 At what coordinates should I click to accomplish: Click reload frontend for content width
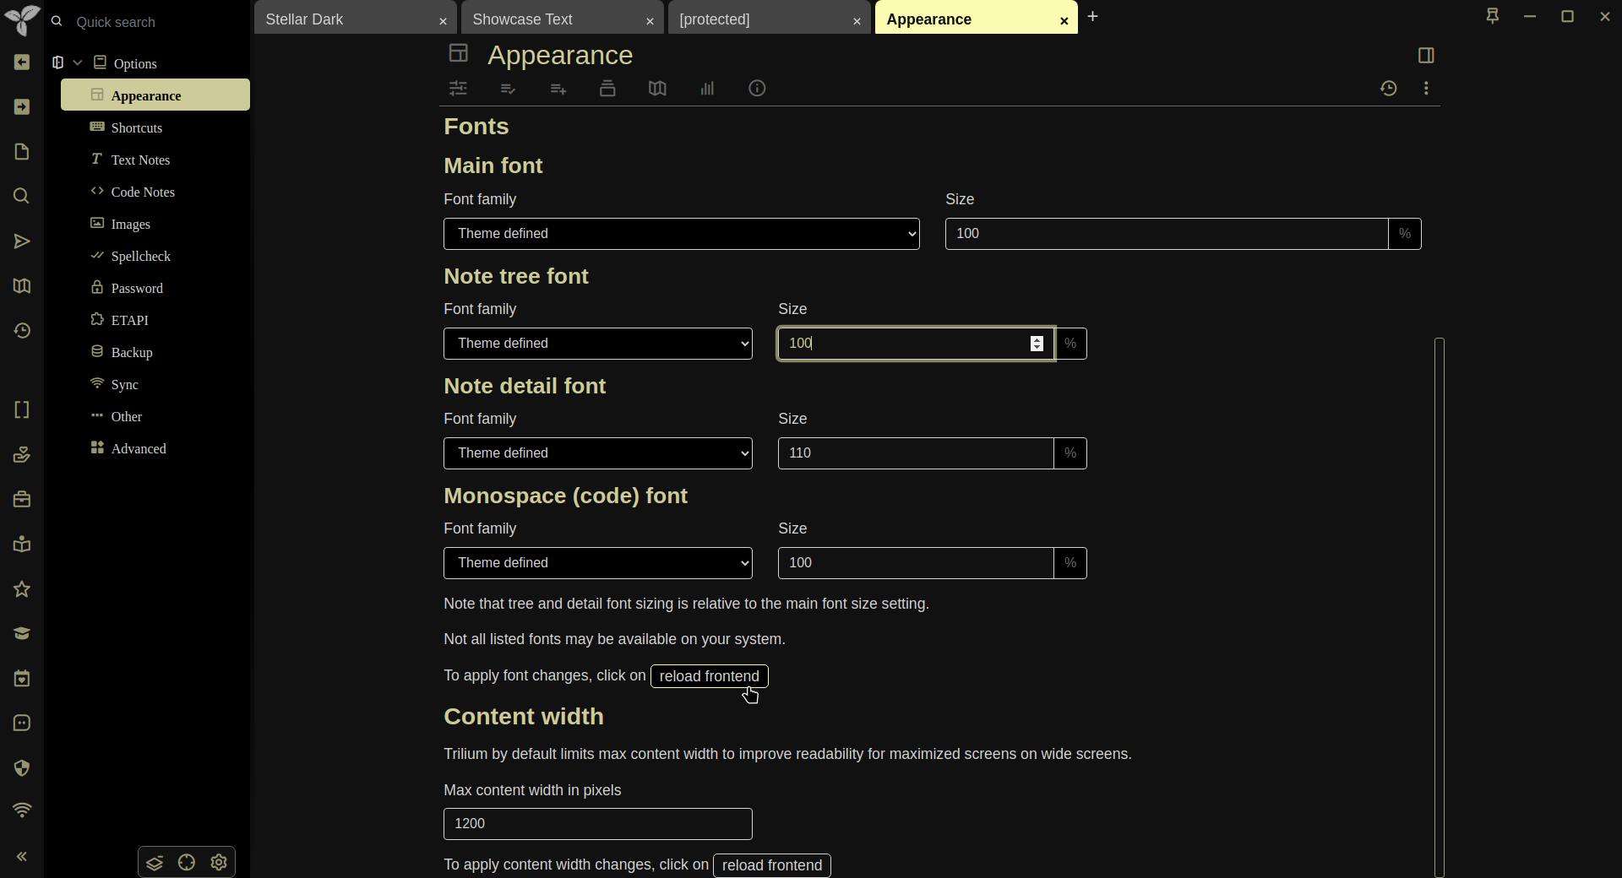(x=772, y=865)
